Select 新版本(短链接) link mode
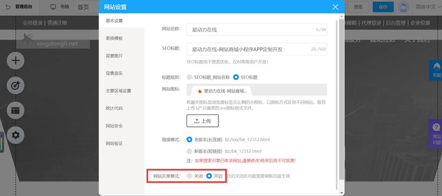 [190, 151]
